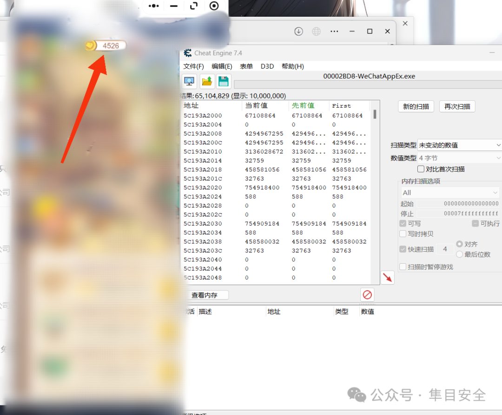Screen dimensions: 502x415
Task: Click the 查看内存 button
Action: pyautogui.click(x=207, y=295)
